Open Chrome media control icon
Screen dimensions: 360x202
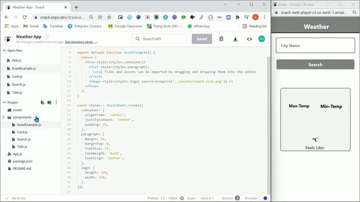[246, 17]
